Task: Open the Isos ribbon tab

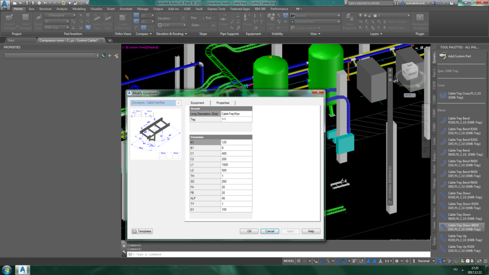Action: click(32, 9)
